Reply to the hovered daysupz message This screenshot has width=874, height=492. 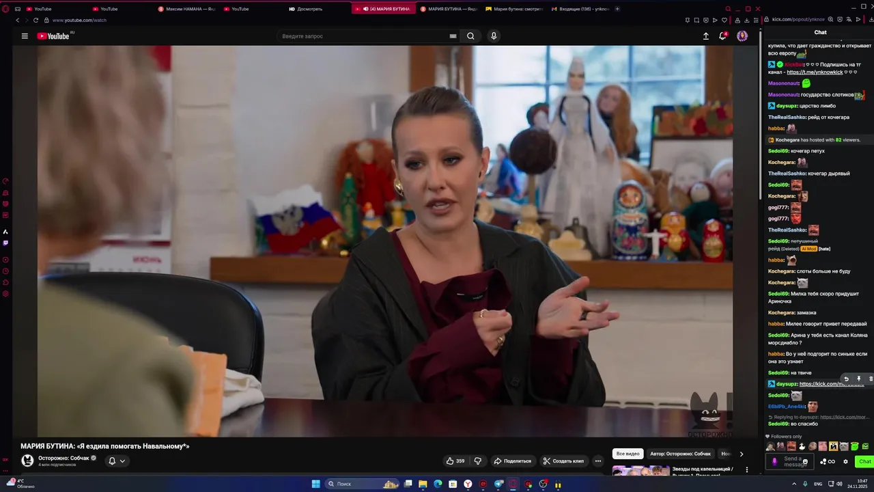click(x=846, y=379)
